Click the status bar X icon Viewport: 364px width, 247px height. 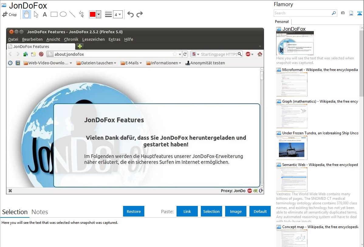[10, 191]
